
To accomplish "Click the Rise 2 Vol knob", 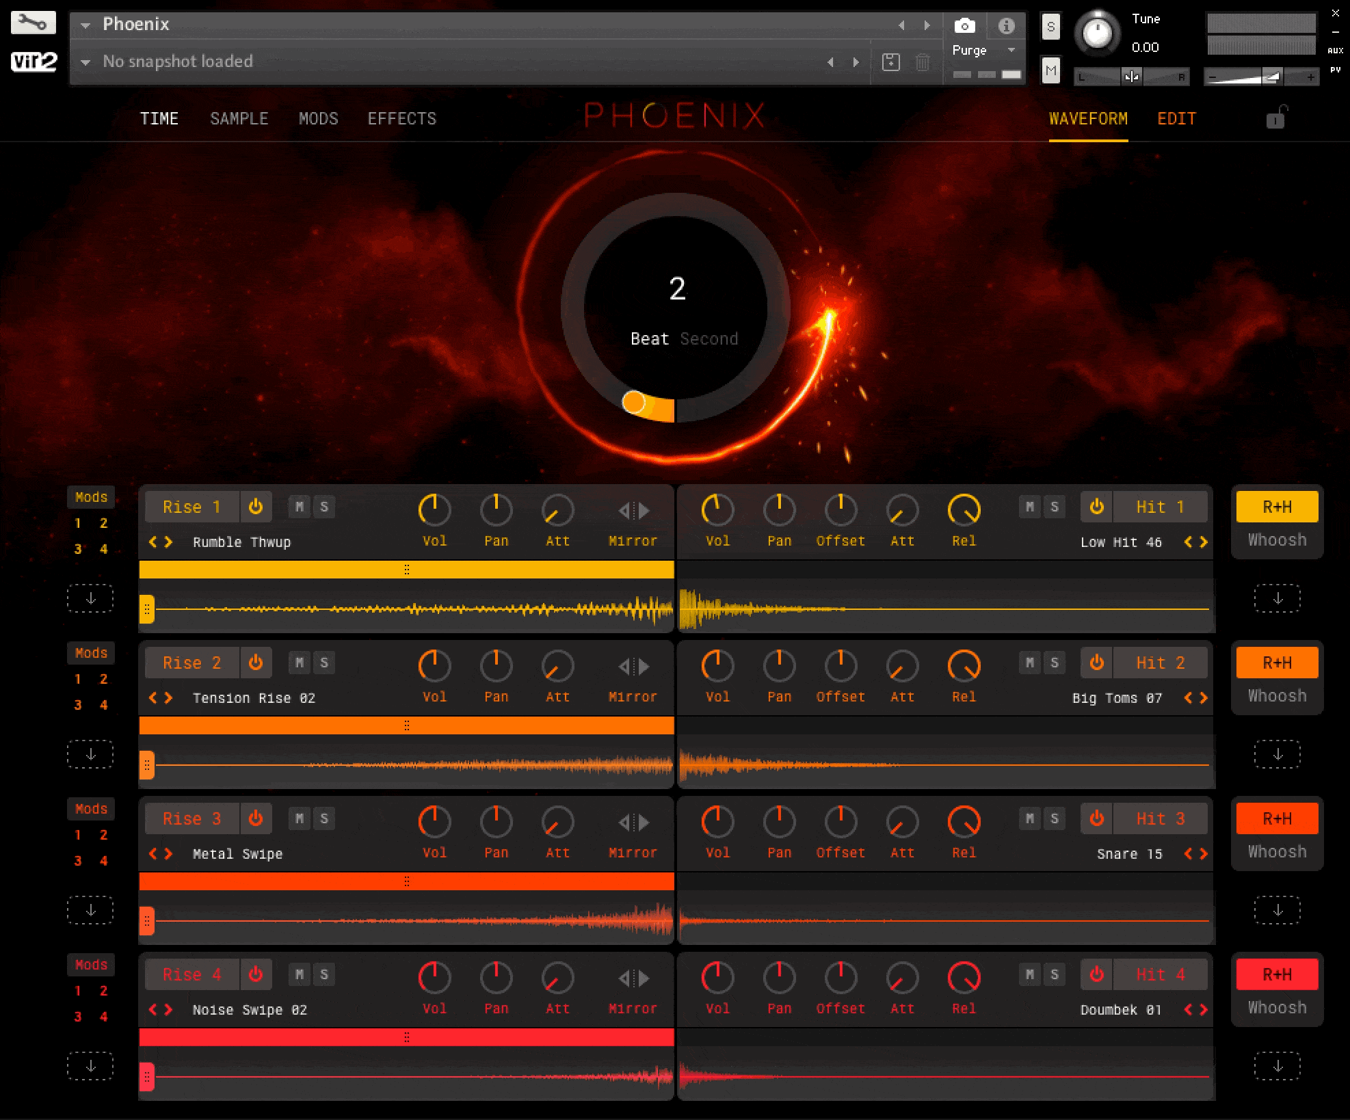I will (434, 666).
